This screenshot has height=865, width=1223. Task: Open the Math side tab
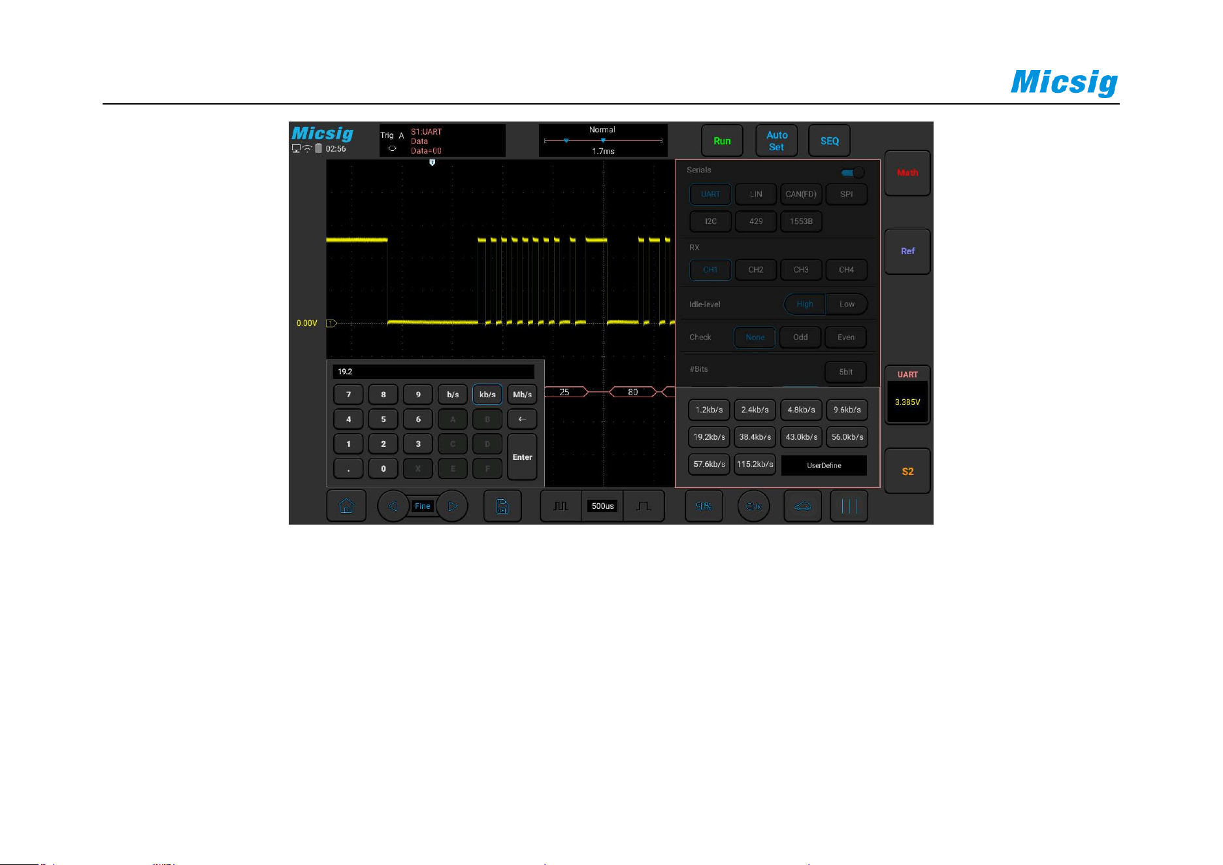(907, 173)
